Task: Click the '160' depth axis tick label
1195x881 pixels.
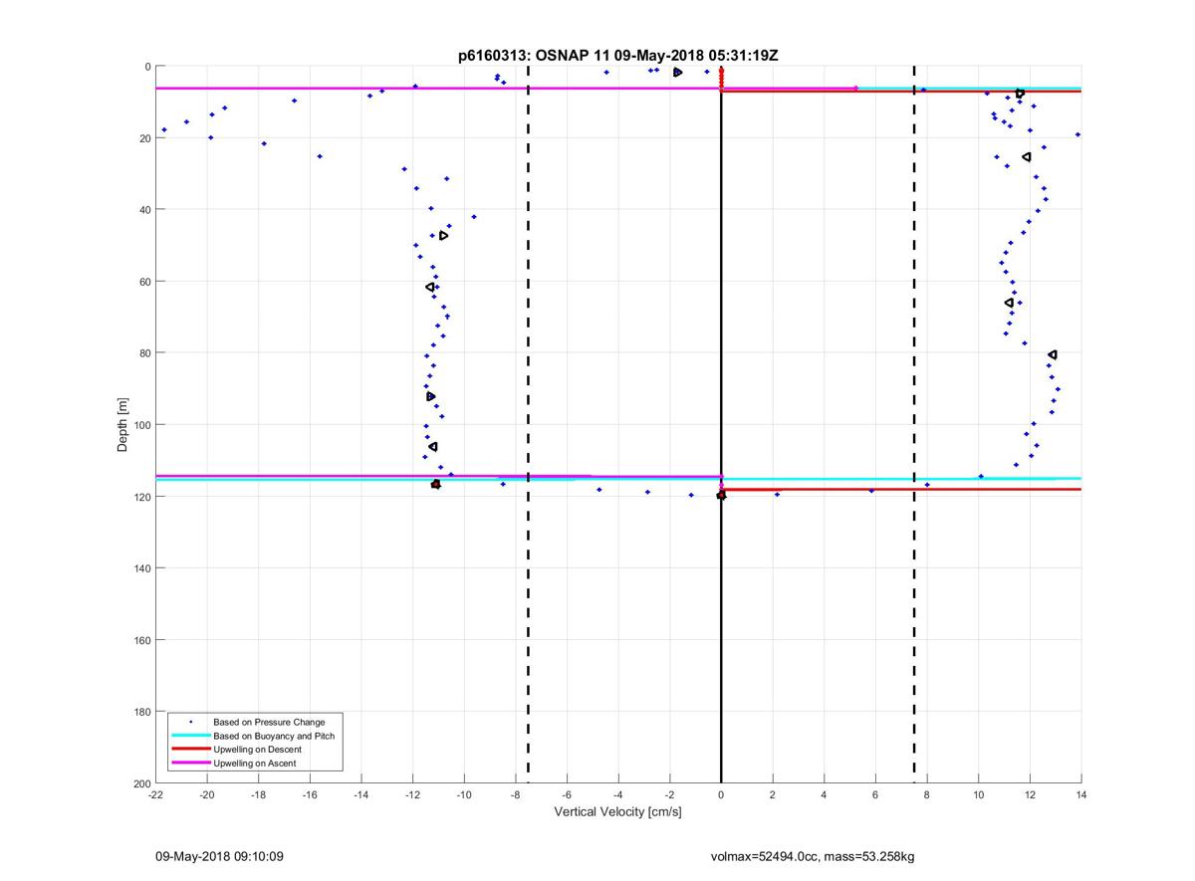Action: point(141,640)
